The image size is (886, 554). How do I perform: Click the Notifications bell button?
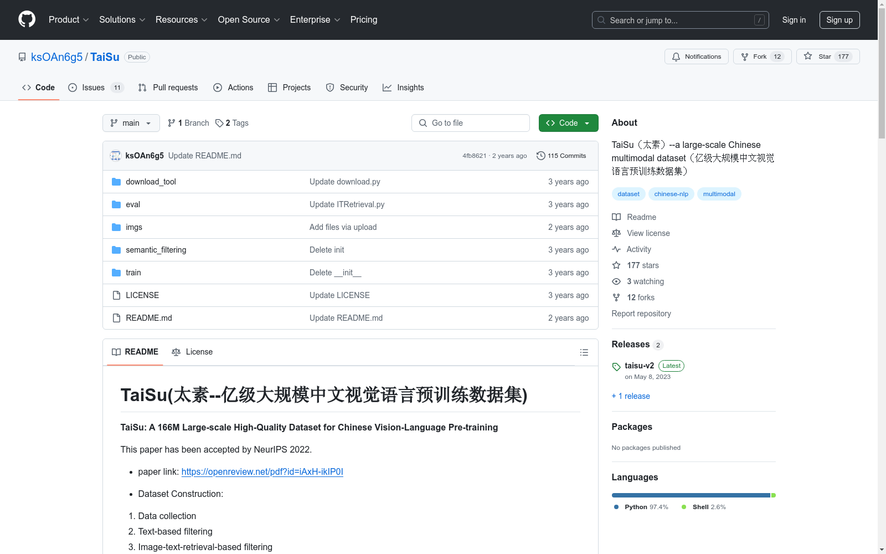696,57
